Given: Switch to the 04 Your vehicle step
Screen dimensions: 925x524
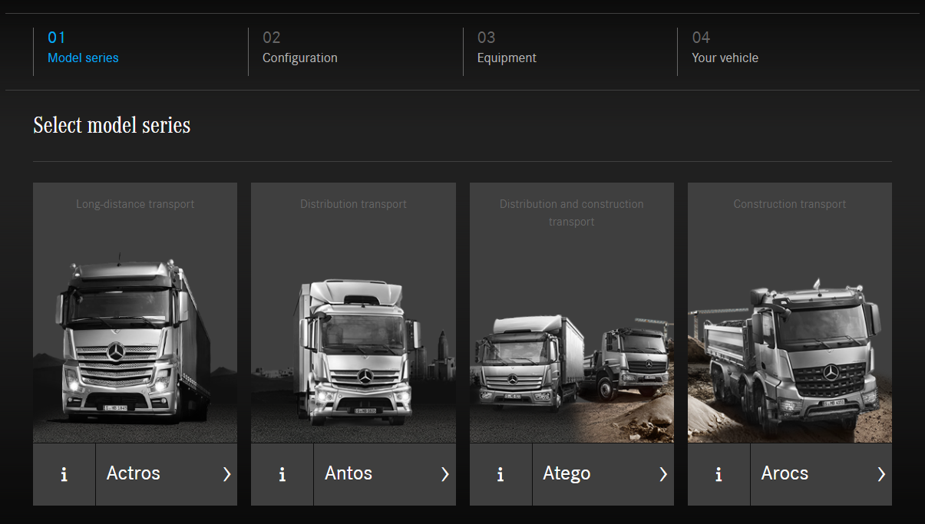Looking at the screenshot, I should tap(725, 48).
